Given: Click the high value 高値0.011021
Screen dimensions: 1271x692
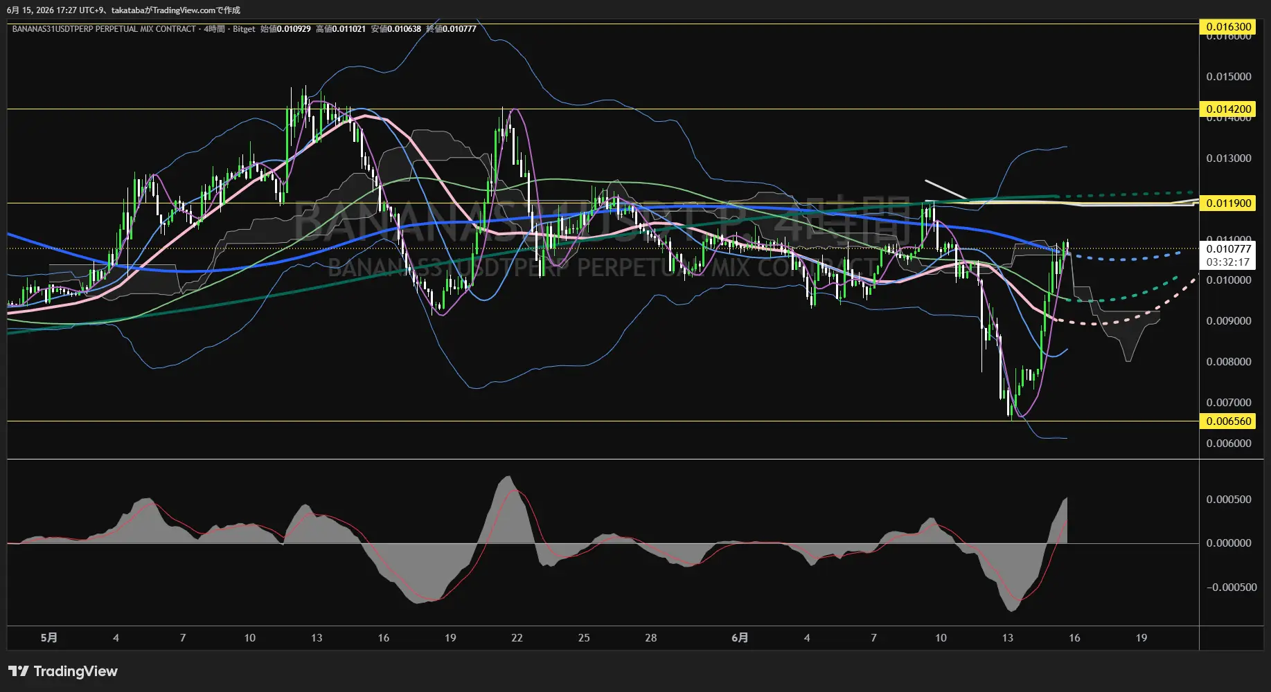Looking at the screenshot, I should pyautogui.click(x=341, y=29).
